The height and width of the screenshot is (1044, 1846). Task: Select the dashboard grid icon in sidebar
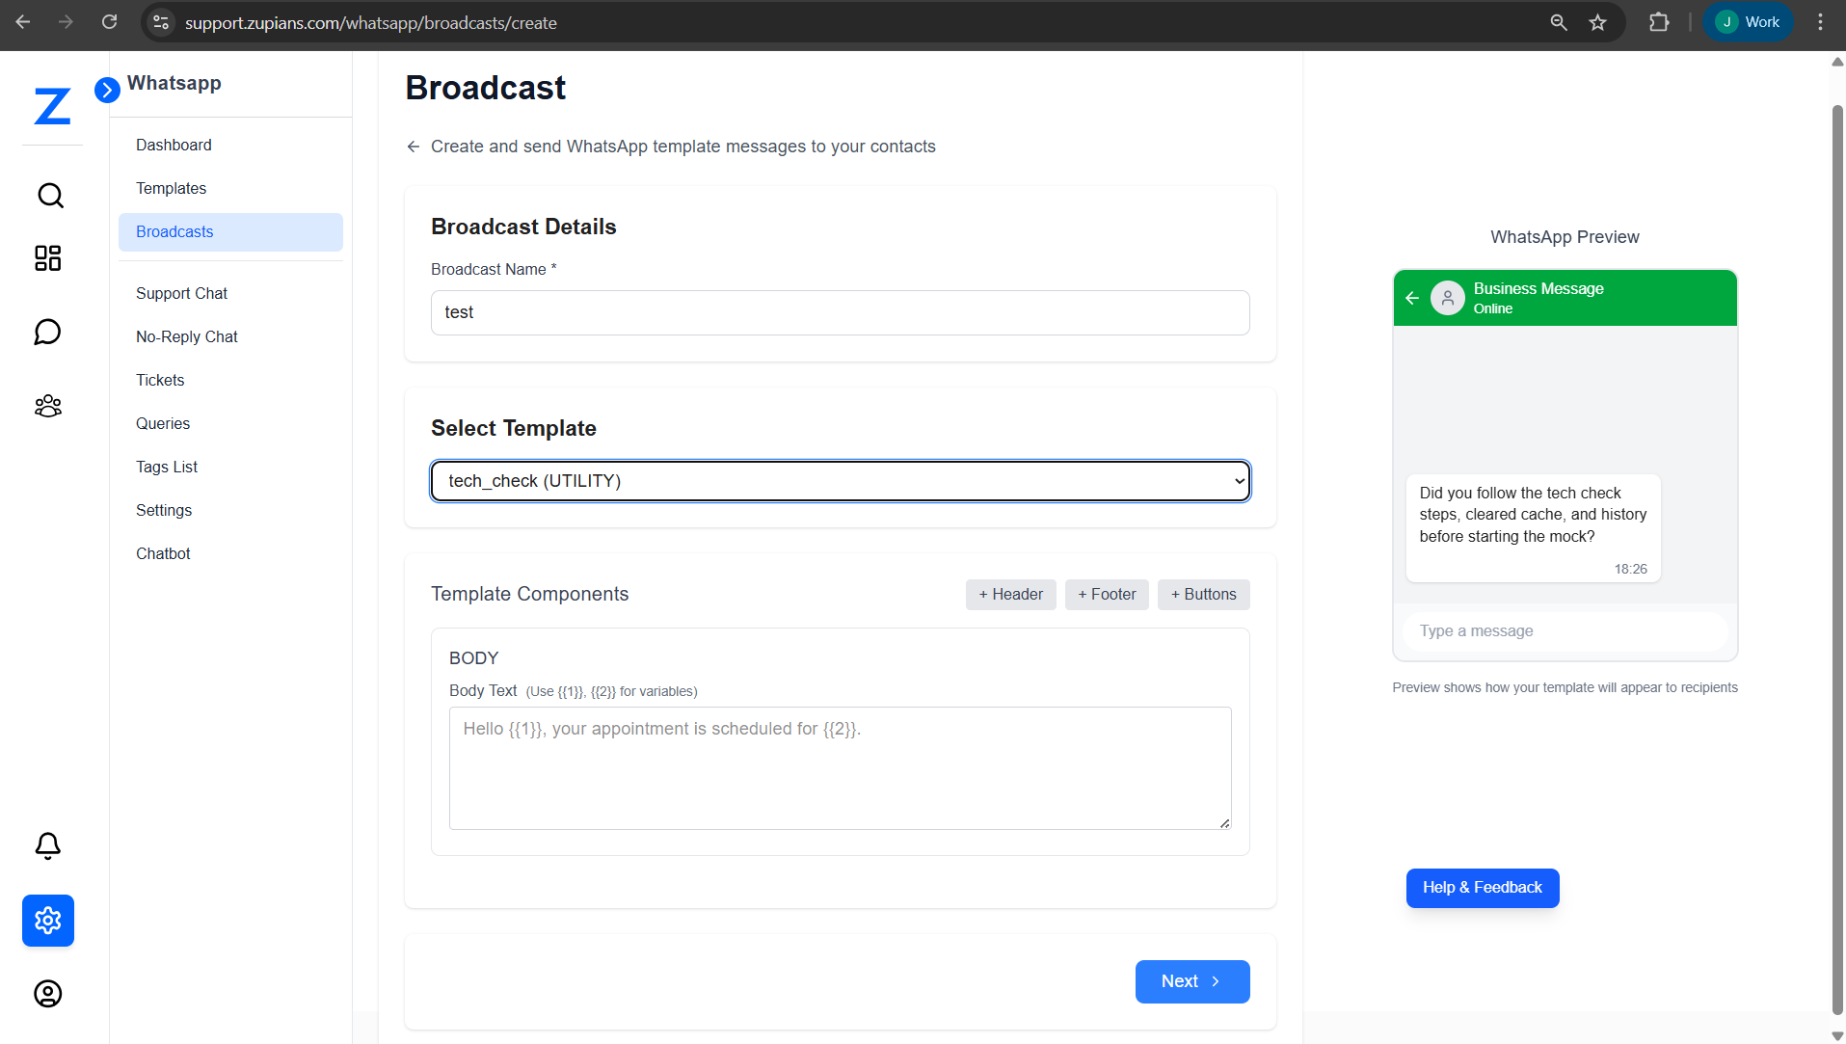[47, 258]
